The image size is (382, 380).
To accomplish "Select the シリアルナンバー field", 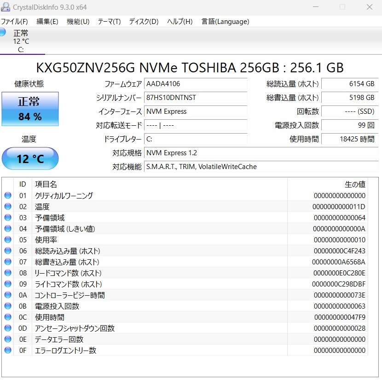I will pos(196,98).
